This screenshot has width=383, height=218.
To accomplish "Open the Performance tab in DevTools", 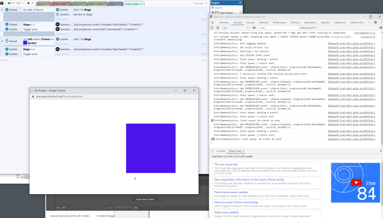I will 280,22.
